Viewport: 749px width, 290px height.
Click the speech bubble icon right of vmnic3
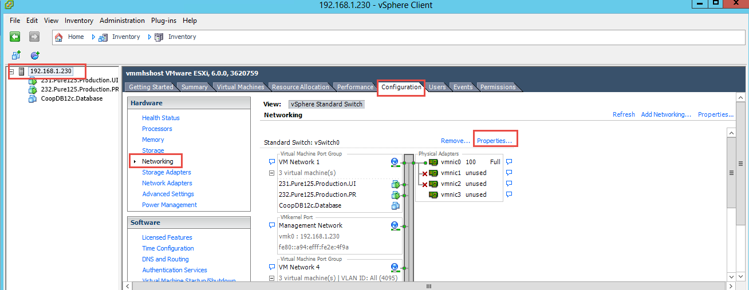coord(509,194)
